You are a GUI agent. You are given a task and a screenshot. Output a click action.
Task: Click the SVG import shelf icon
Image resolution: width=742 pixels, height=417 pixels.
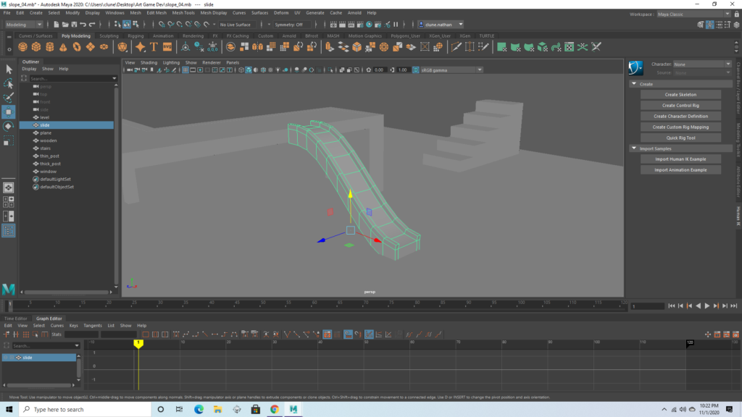click(x=167, y=47)
